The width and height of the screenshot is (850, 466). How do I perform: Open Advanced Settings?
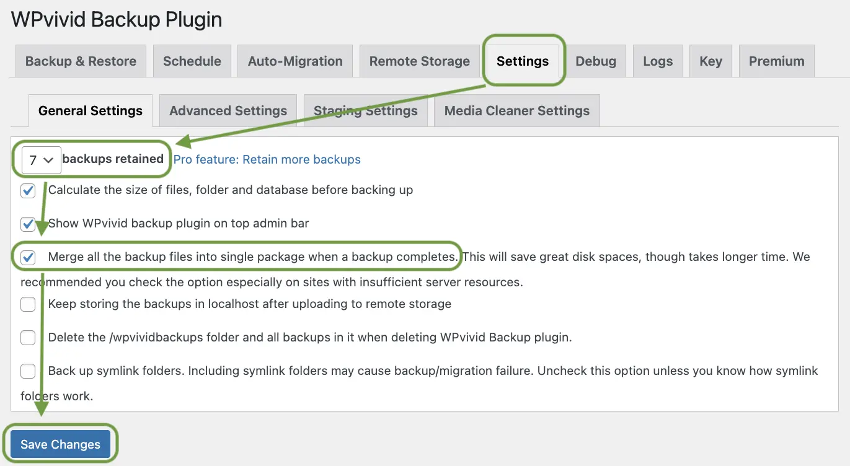point(228,110)
